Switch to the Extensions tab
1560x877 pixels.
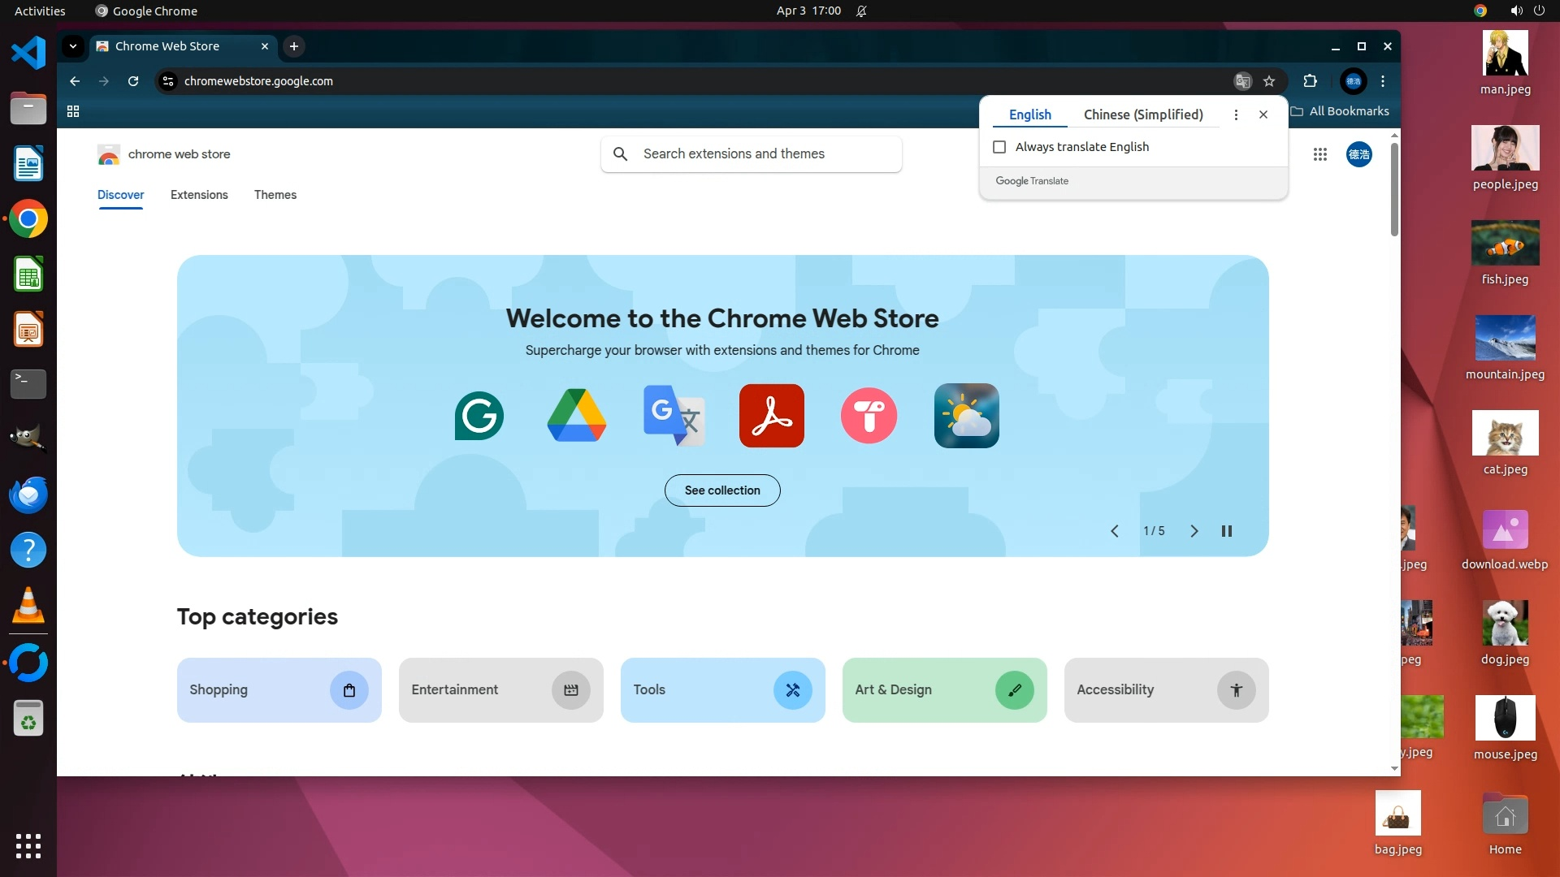(199, 195)
